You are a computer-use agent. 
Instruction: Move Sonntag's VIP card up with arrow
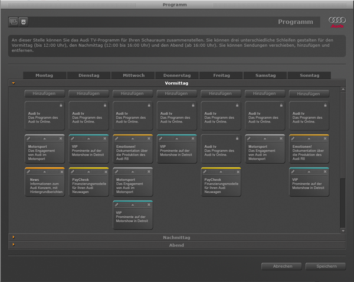point(309,171)
